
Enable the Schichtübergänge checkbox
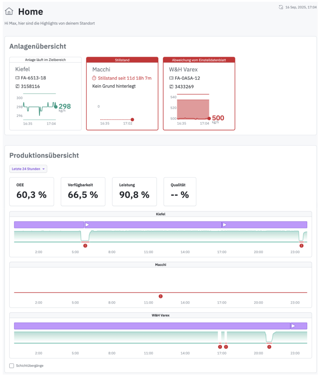[x=12, y=366]
